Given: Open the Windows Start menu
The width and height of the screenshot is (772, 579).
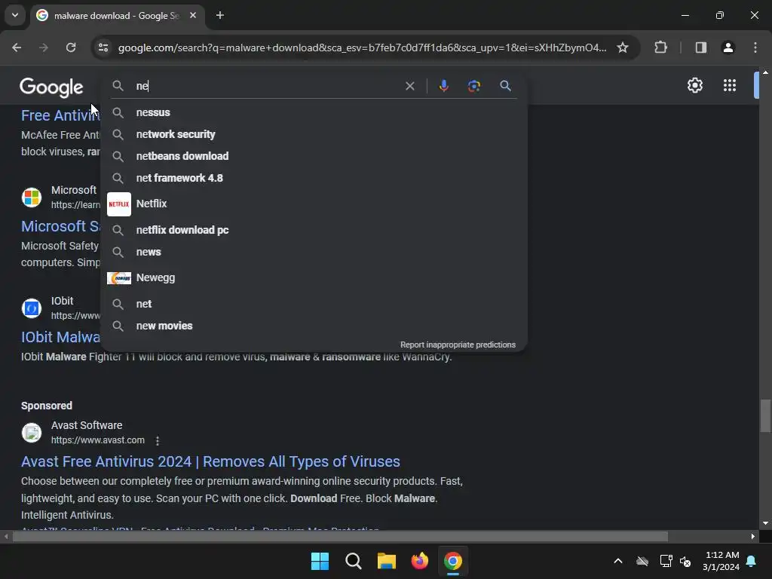Looking at the screenshot, I should tap(320, 561).
